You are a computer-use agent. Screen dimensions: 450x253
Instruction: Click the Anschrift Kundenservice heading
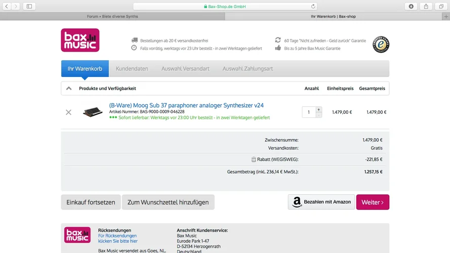[x=202, y=230]
